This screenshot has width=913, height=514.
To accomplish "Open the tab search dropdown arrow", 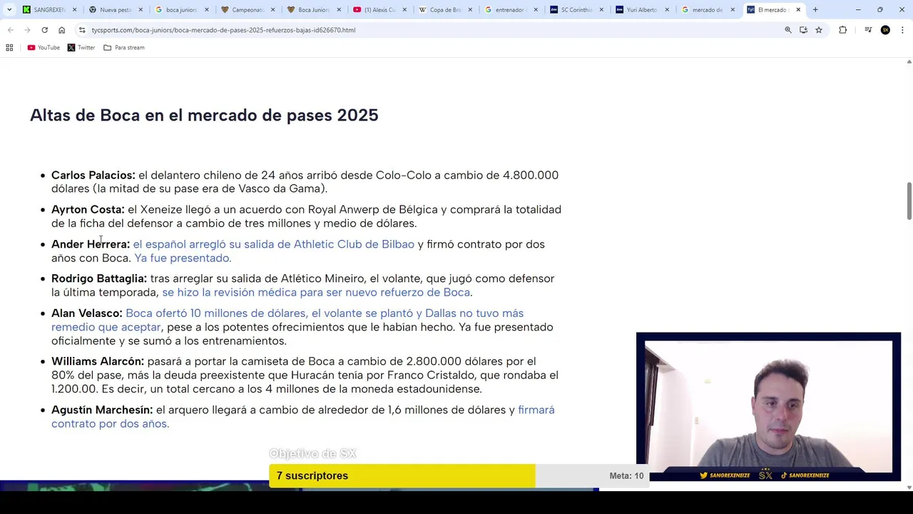I will (9, 10).
